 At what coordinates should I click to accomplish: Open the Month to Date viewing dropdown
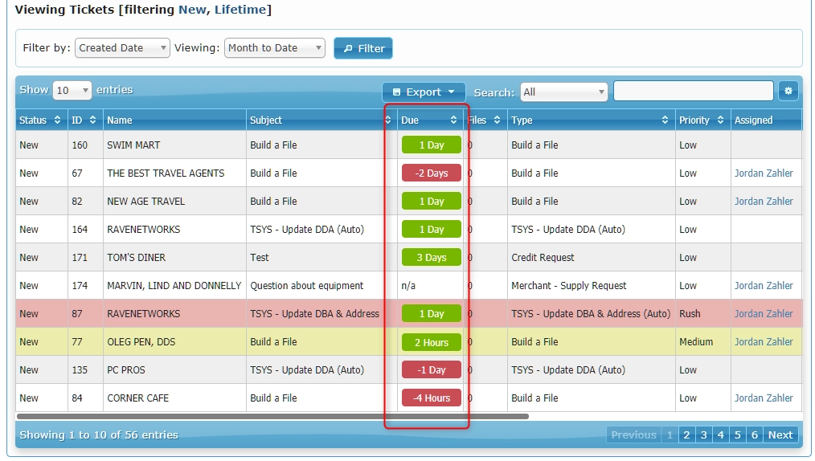[x=274, y=48]
